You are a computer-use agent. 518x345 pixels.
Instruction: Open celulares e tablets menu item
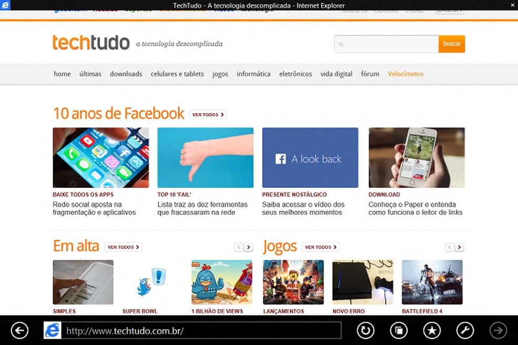point(177,74)
